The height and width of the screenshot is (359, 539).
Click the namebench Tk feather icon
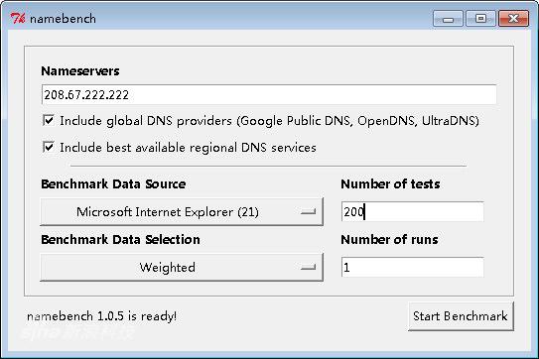pos(18,19)
